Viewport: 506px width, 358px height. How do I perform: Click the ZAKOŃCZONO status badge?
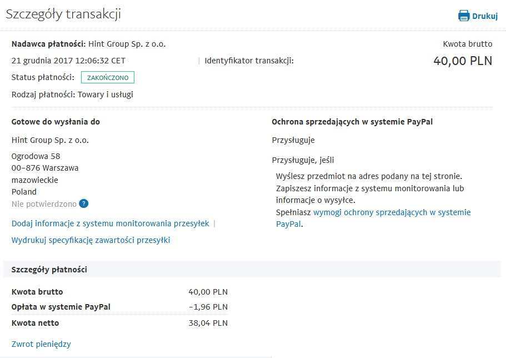coord(107,77)
